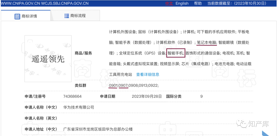The height and width of the screenshot is (136, 278).
Task: Click the 商标流程 list icon
Action: [x=67, y=16]
